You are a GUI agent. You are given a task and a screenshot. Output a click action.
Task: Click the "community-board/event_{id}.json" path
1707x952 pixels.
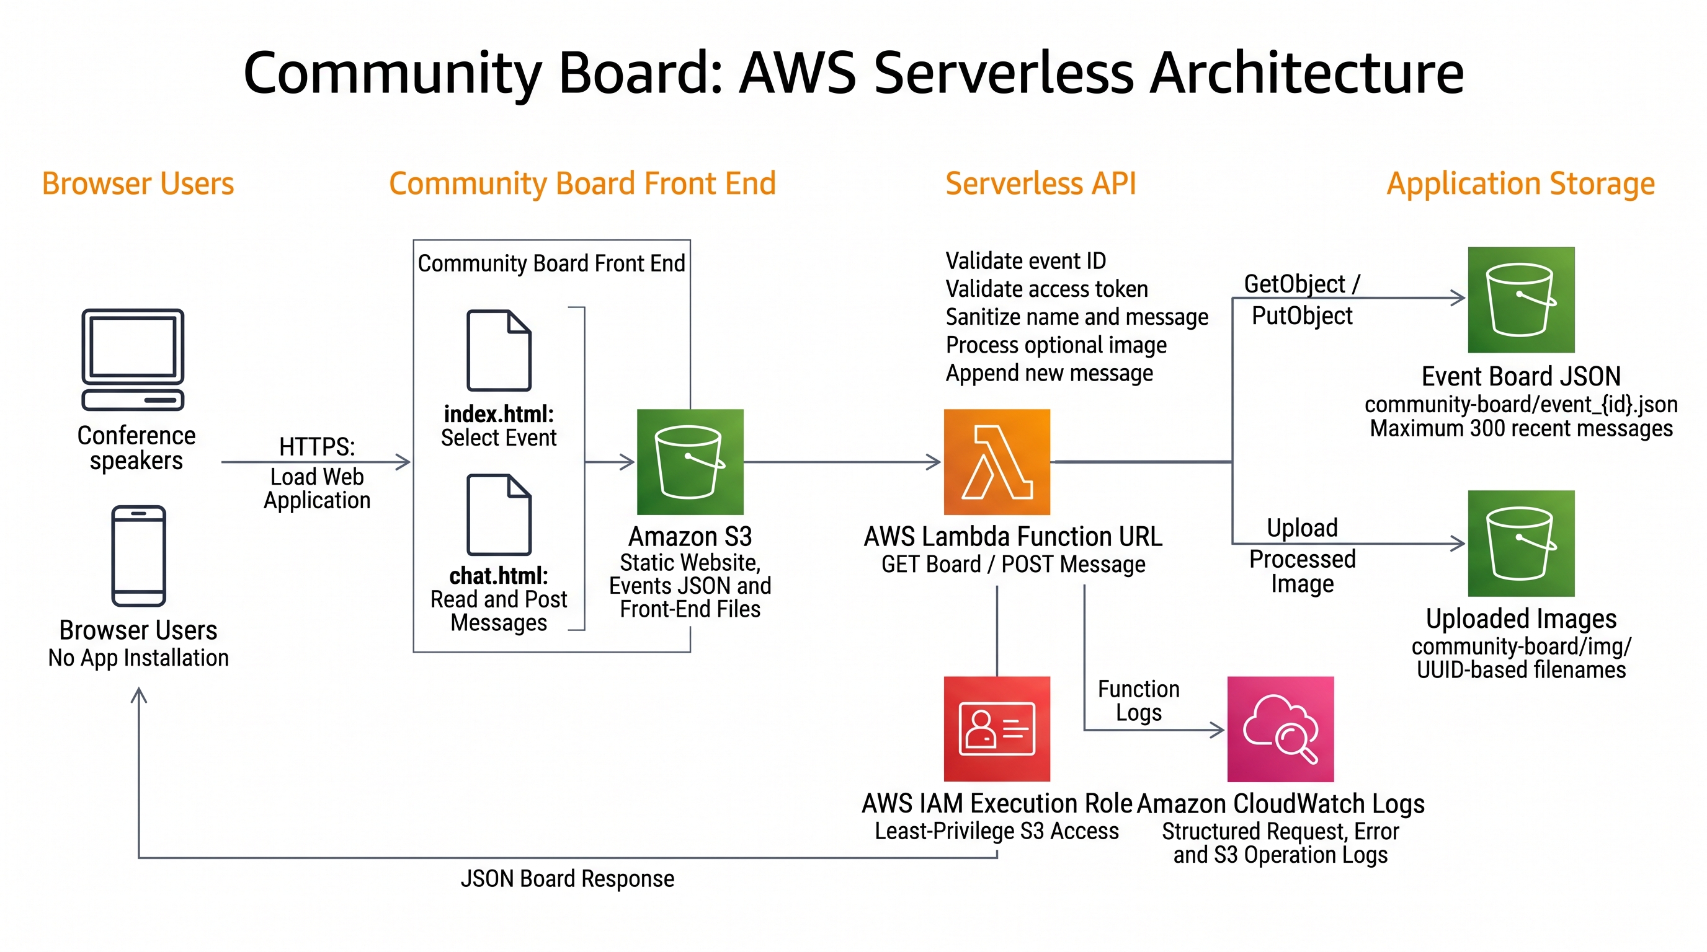pyautogui.click(x=1521, y=405)
